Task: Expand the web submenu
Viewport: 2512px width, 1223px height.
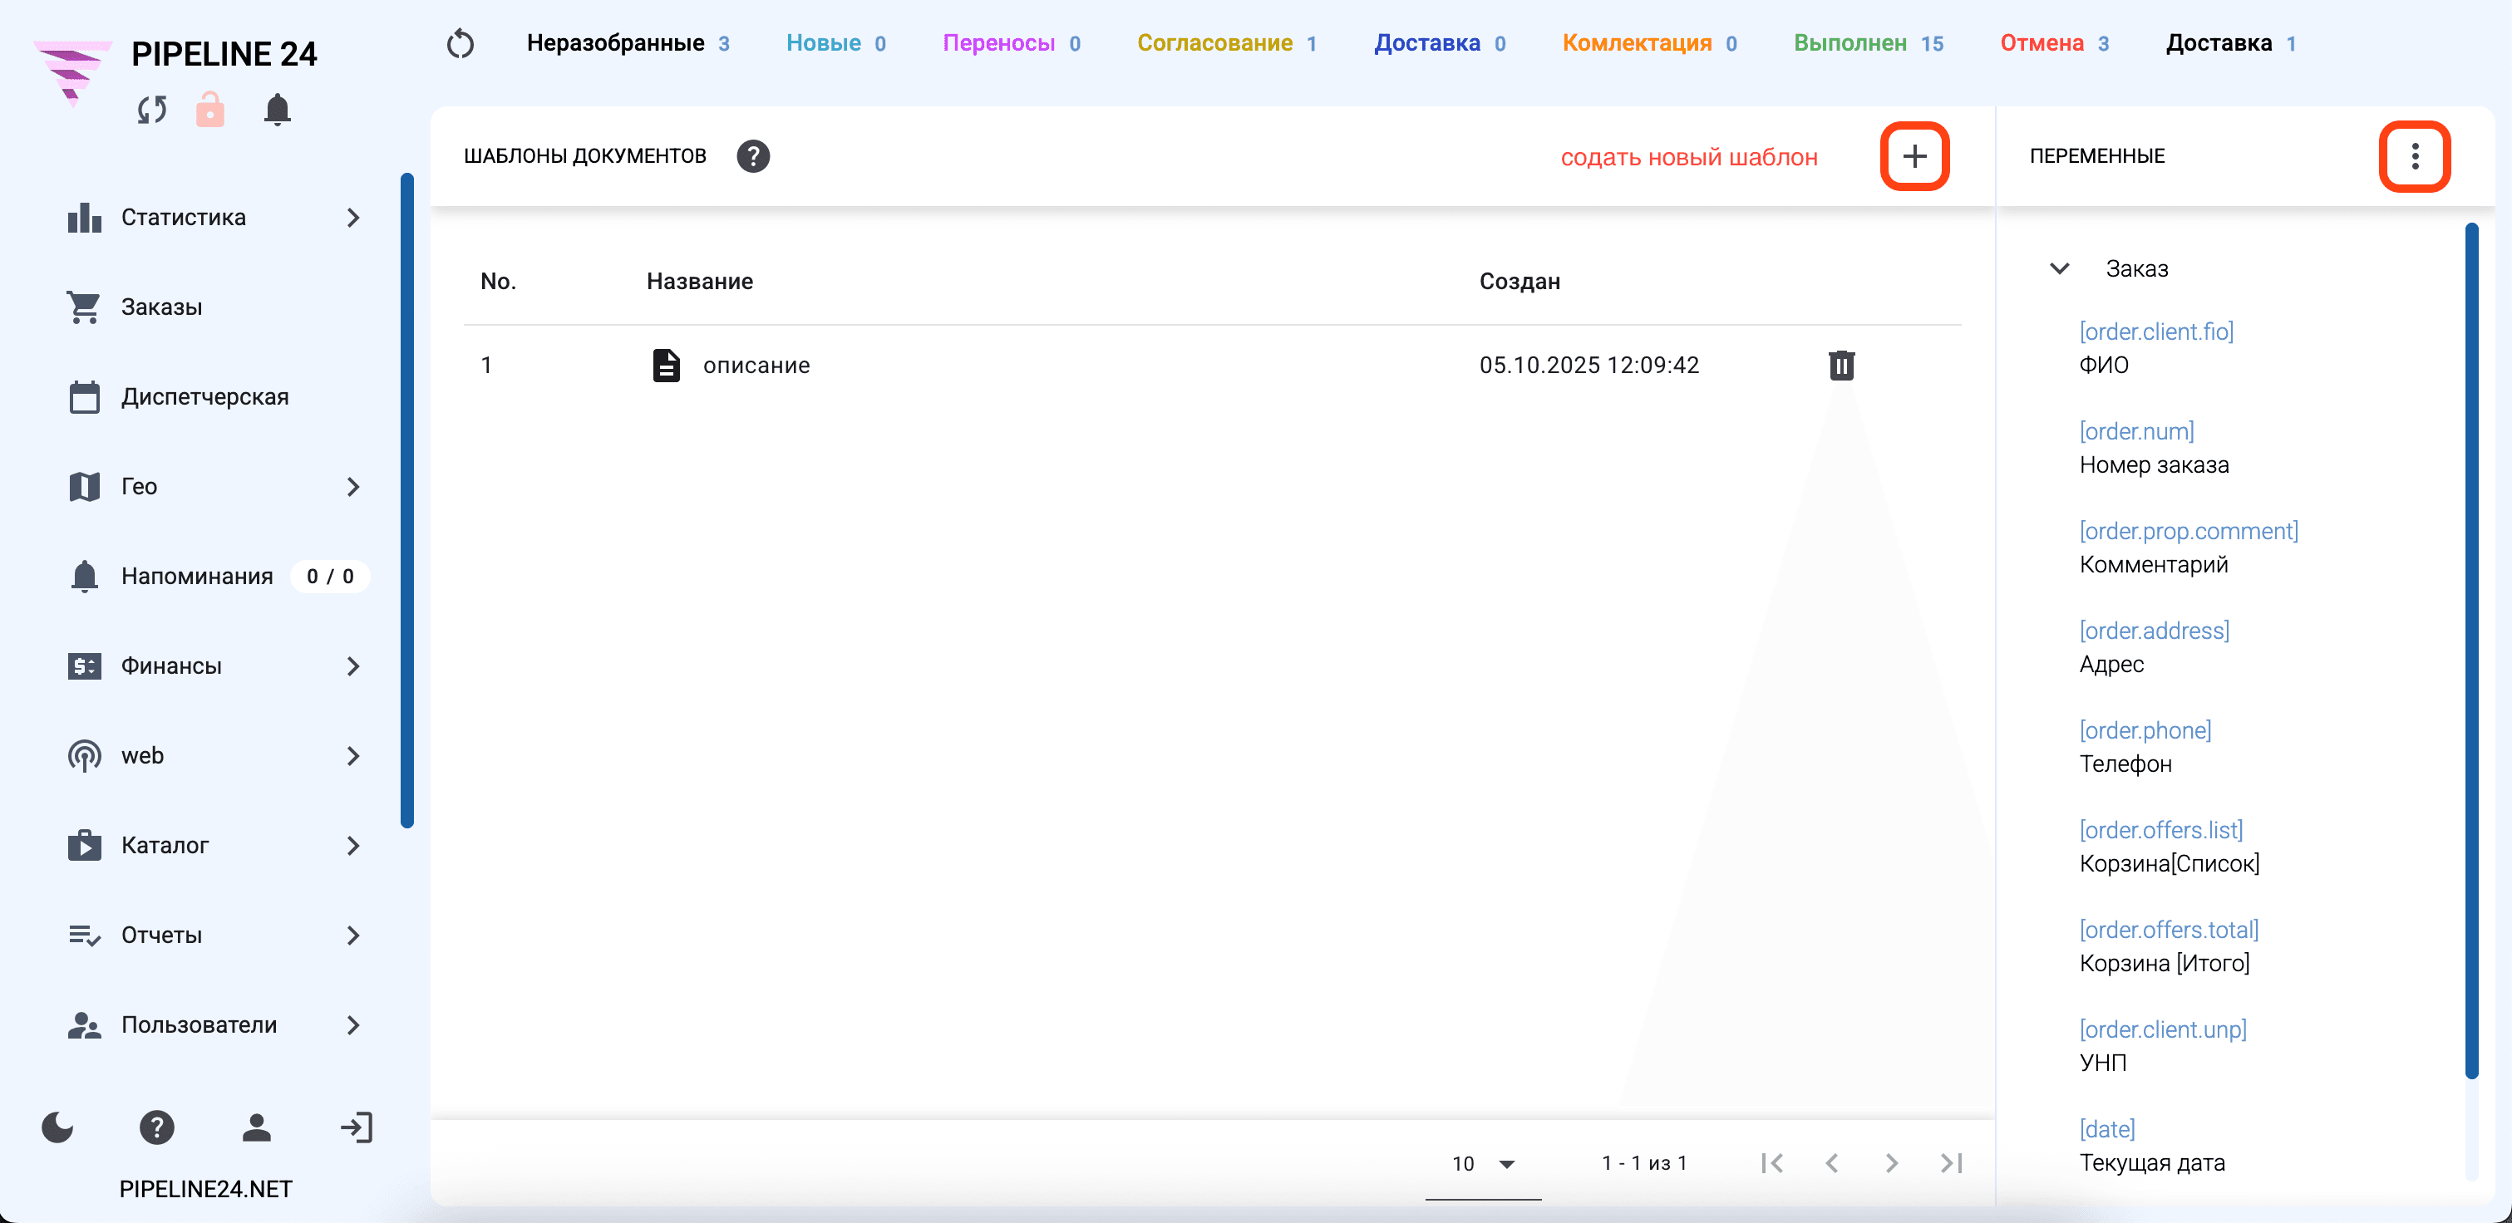Action: pyautogui.click(x=214, y=755)
